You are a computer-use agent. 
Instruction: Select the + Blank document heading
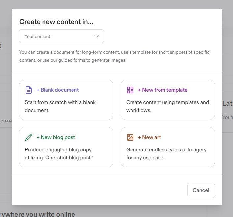tap(58, 90)
